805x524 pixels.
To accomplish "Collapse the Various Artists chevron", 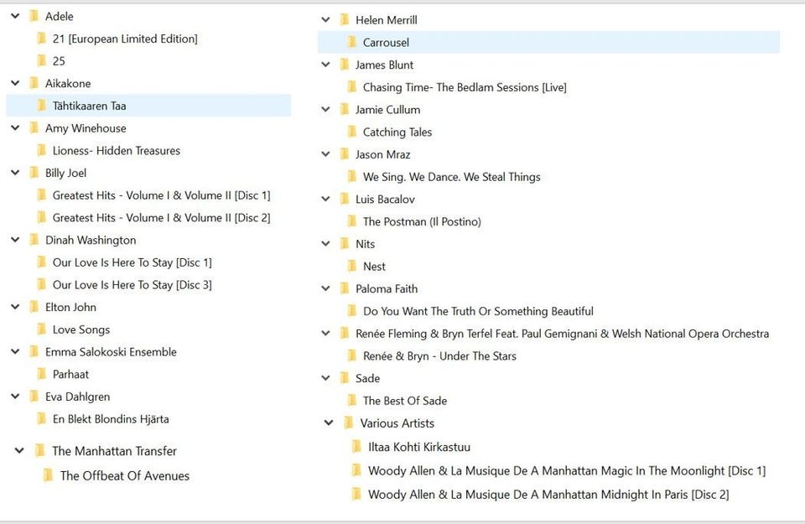I will pyautogui.click(x=329, y=423).
